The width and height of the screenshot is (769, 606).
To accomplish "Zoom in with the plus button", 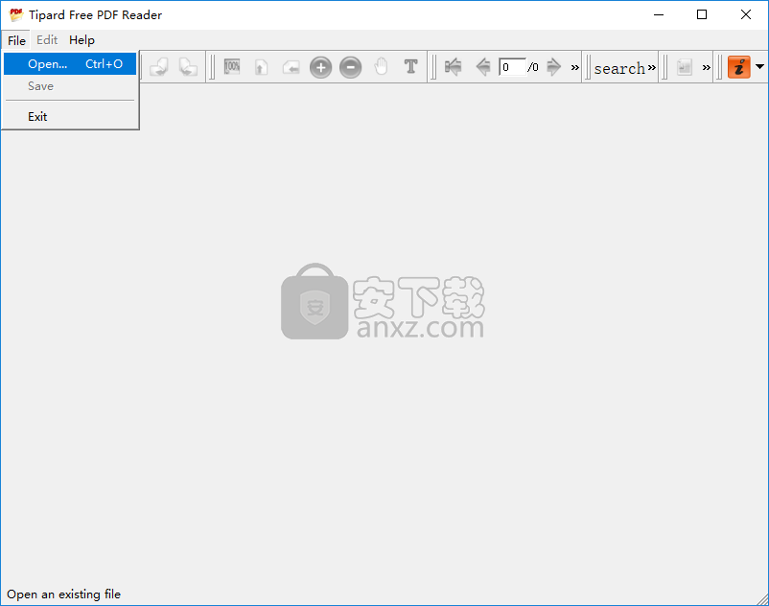I will click(x=321, y=67).
